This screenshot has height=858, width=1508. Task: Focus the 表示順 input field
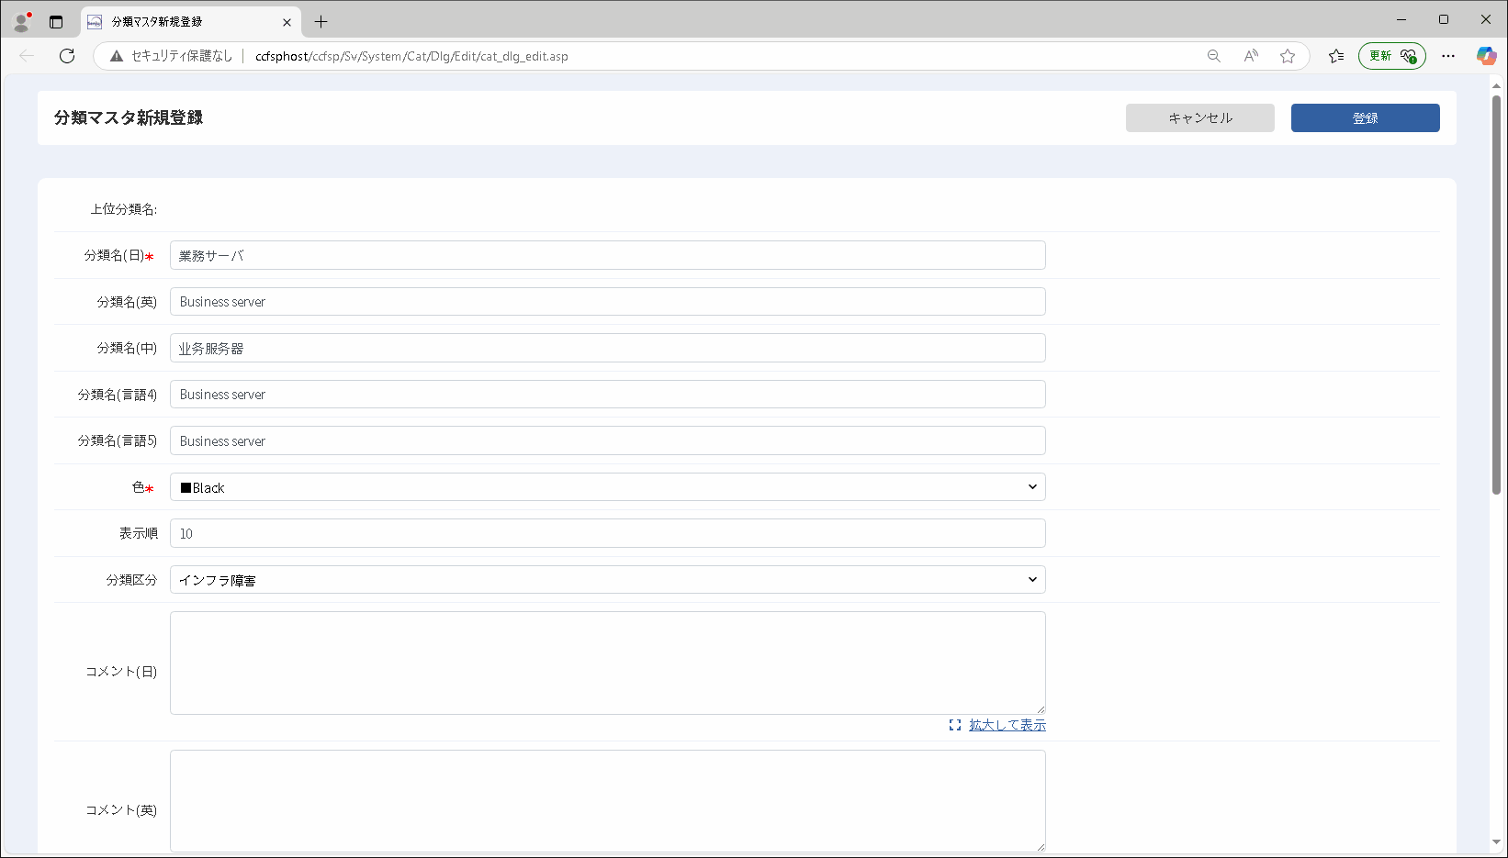pos(608,533)
